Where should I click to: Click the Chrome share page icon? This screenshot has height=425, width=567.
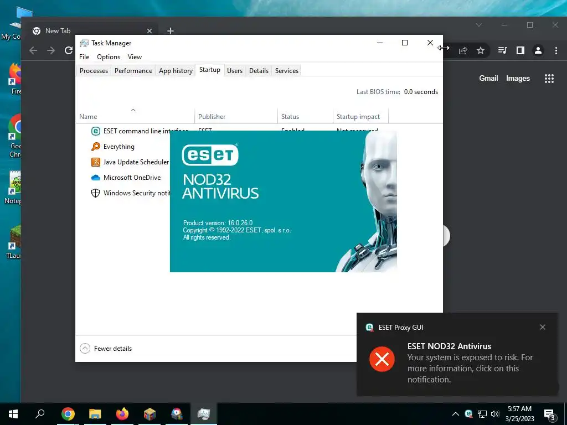point(463,50)
